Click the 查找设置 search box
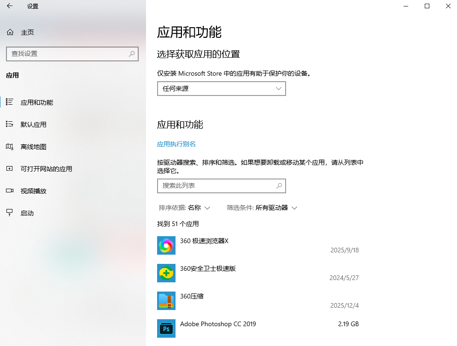Screen dimensions: 457x346 [x=72, y=54]
